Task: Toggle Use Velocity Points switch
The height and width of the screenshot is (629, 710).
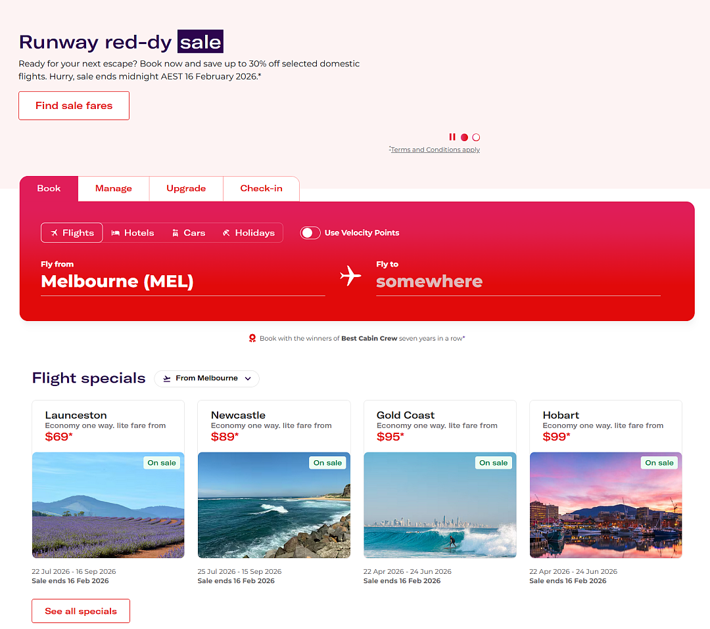Action: [310, 233]
